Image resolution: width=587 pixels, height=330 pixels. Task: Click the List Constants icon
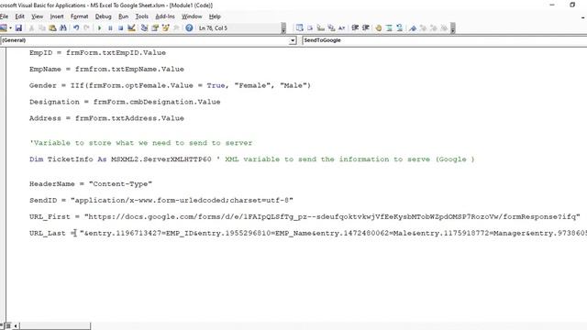(310, 28)
